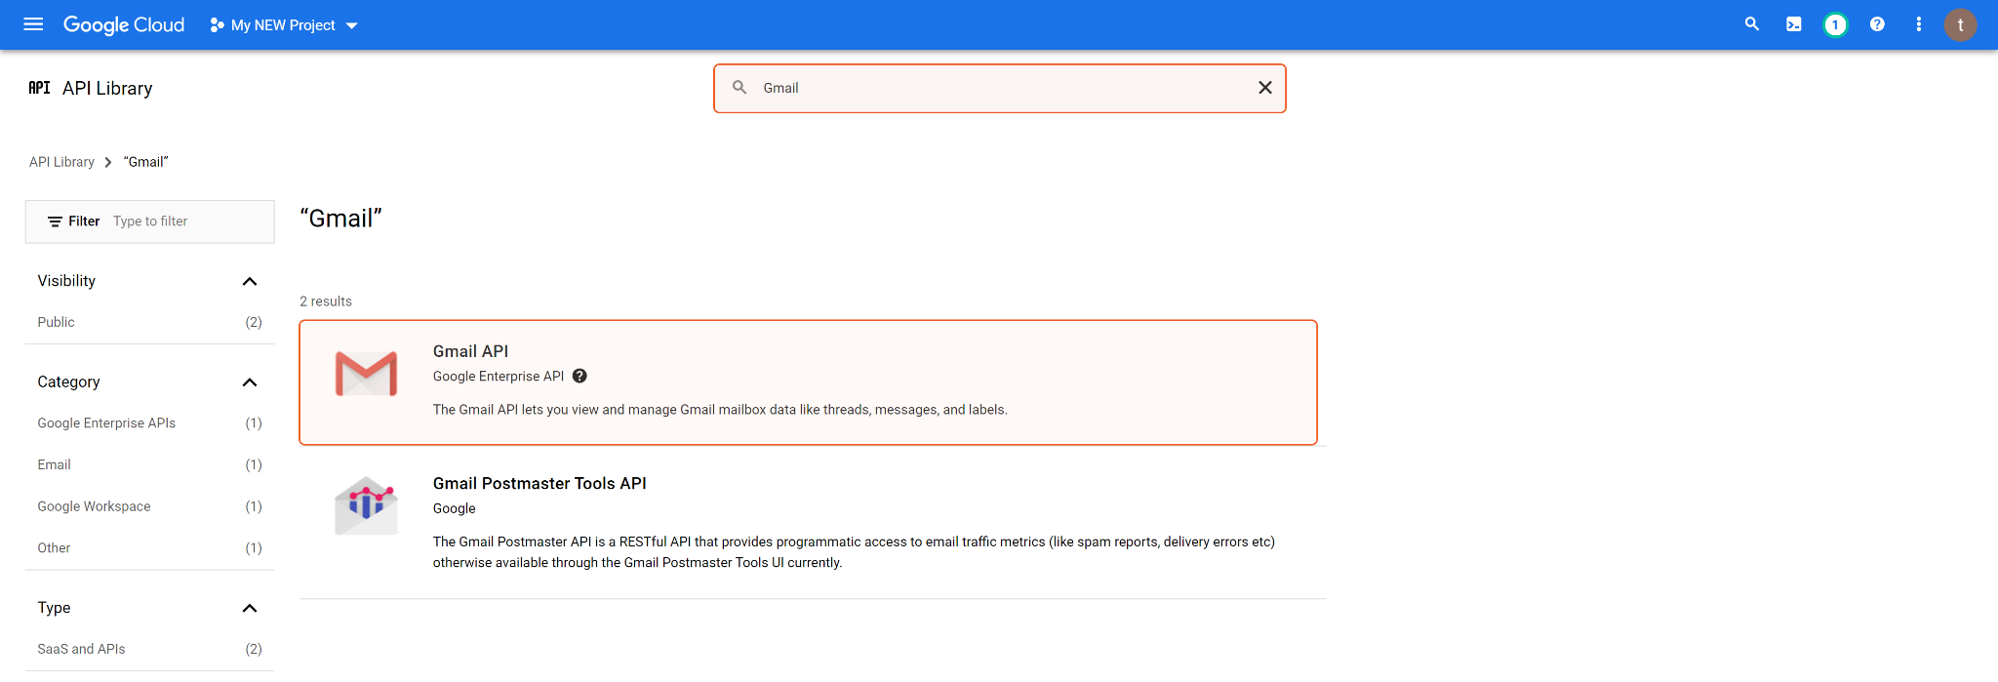This screenshot has width=1998, height=682.
Task: Click the Google Enterprise API info icon
Action: 579,377
